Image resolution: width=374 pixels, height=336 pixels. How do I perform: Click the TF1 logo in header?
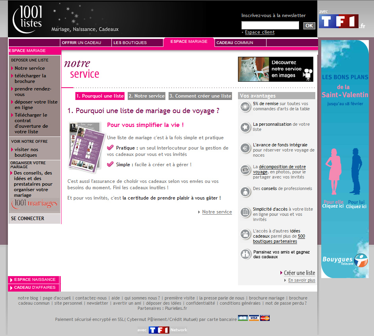click(x=339, y=21)
